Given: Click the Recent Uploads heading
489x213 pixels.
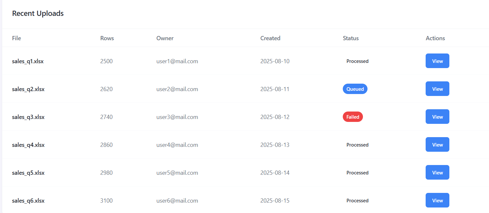Looking at the screenshot, I should click(x=38, y=14).
